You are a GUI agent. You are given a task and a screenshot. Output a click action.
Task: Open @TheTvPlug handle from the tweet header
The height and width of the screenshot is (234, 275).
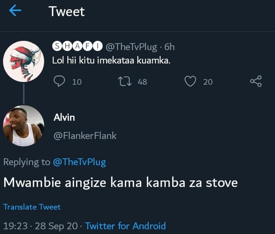(x=133, y=47)
